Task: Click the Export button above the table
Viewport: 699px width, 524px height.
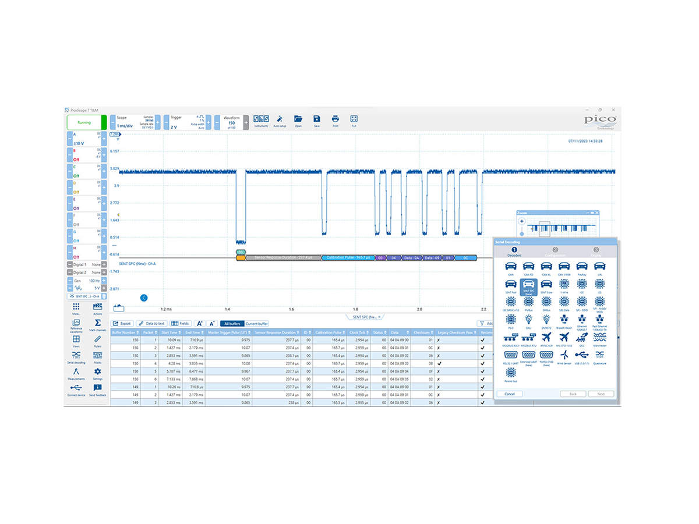Action: tap(122, 324)
